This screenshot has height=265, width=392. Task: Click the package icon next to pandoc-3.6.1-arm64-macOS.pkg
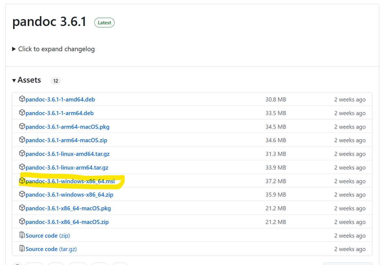[22, 126]
